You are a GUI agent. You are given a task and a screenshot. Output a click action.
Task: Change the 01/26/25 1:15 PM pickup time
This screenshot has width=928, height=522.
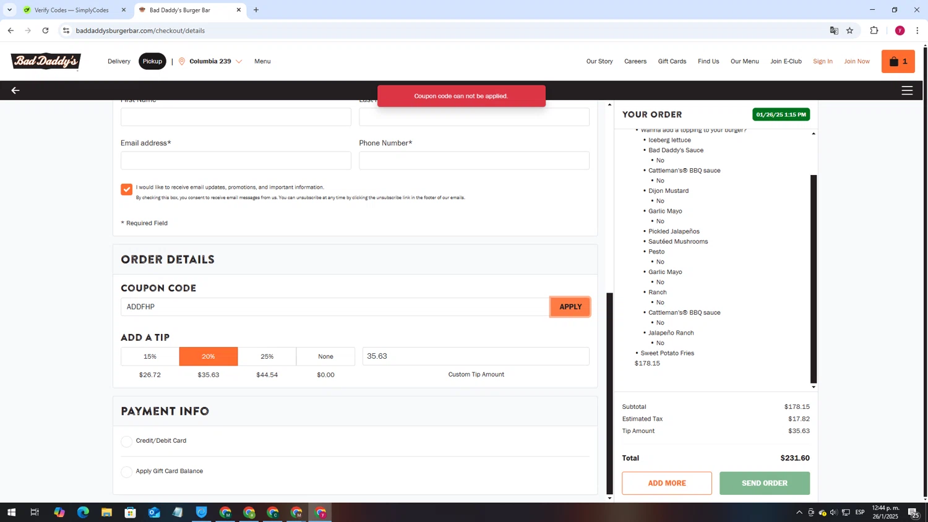click(781, 114)
